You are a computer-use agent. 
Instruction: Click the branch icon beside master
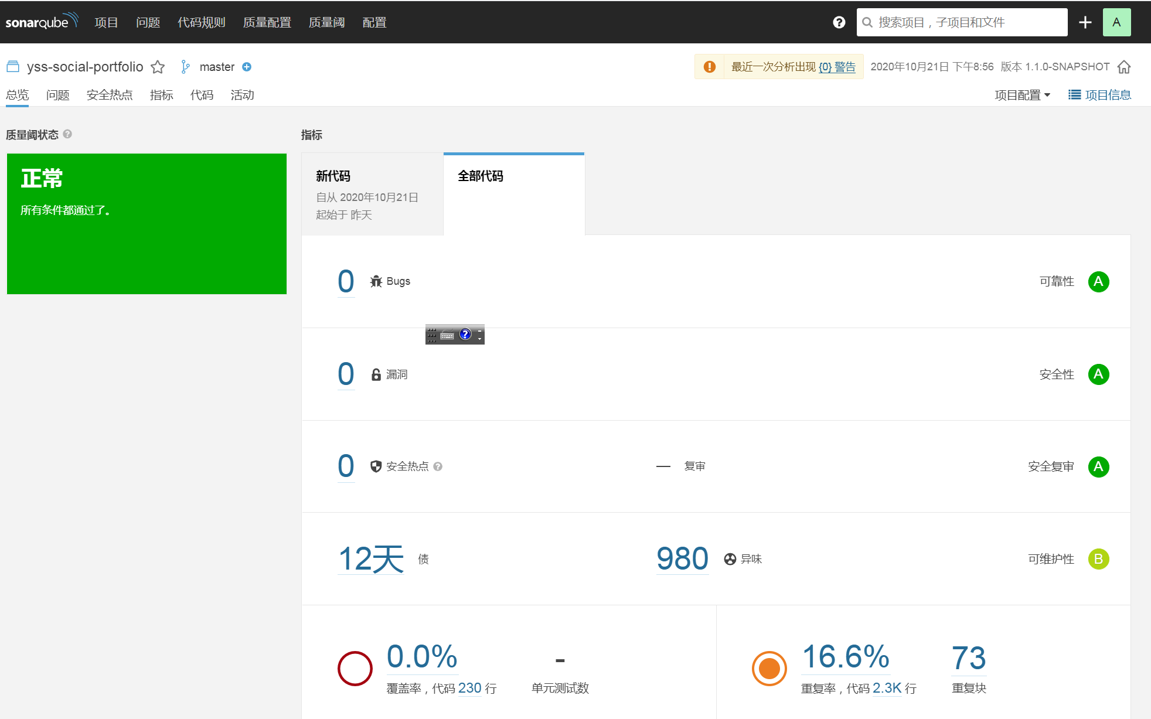pyautogui.click(x=185, y=67)
